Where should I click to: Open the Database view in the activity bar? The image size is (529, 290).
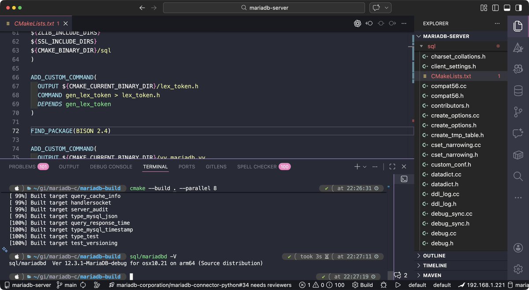point(518,90)
